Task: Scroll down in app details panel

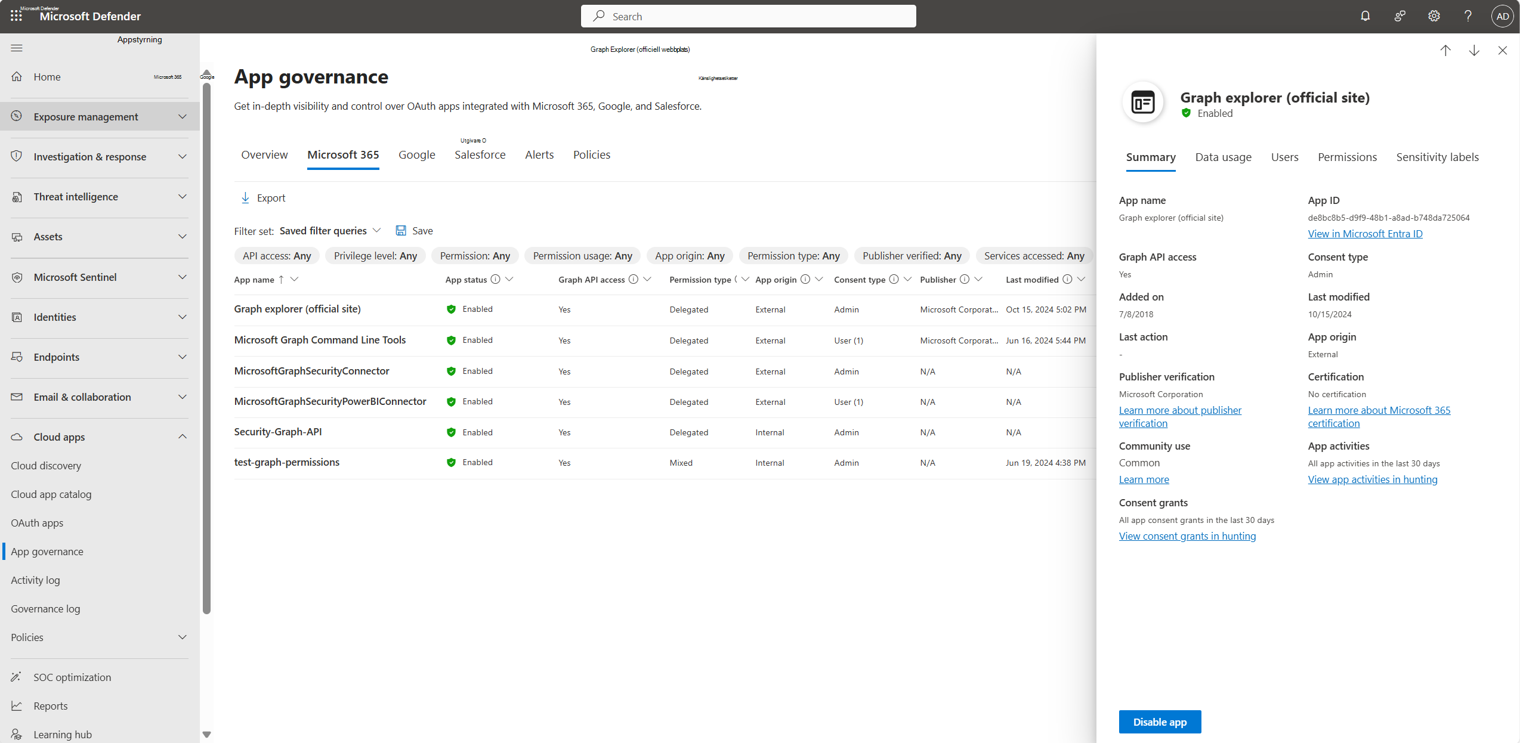Action: tap(1473, 51)
